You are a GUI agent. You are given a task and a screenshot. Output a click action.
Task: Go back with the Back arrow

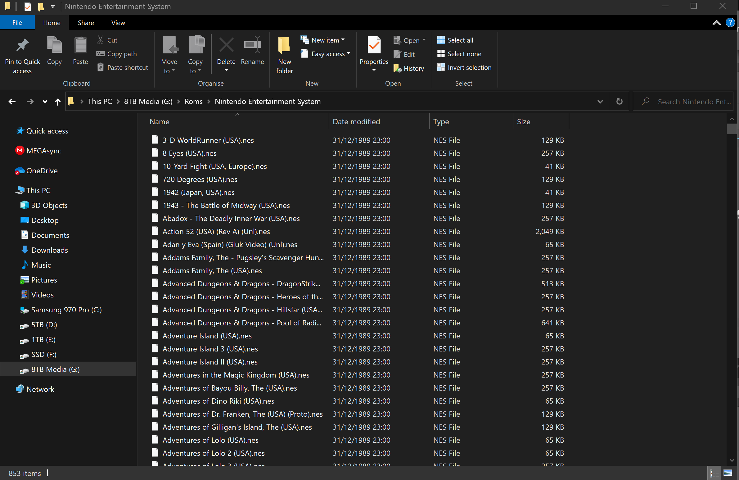pos(12,101)
